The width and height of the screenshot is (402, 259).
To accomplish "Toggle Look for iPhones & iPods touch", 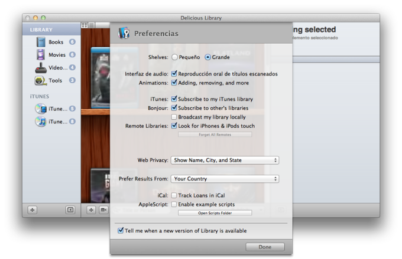I will (174, 126).
